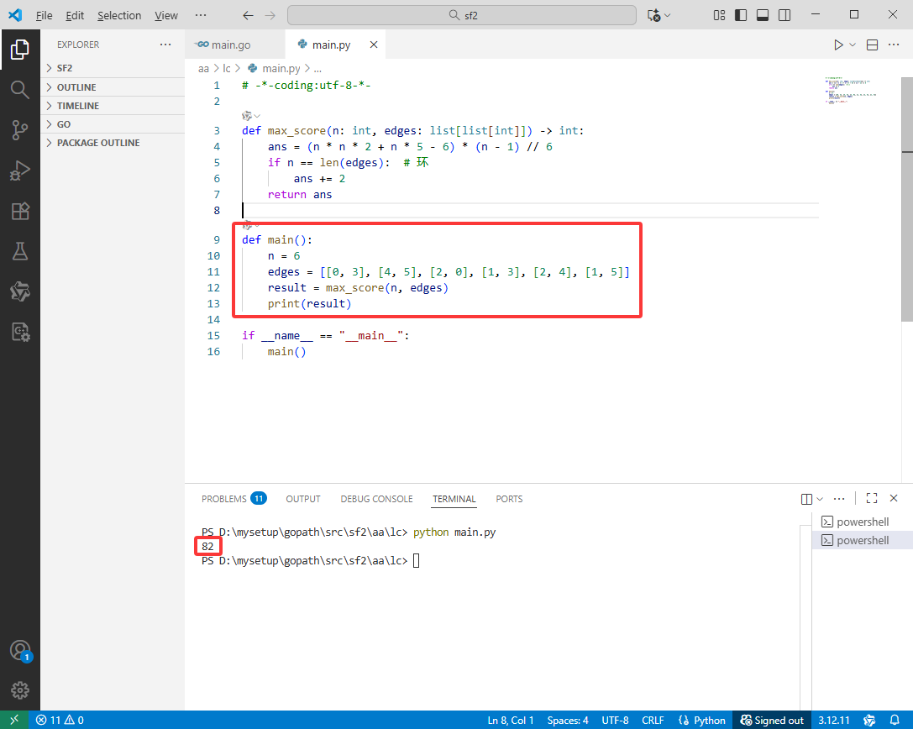Go forward with the navigation arrow
Screen dimensions: 913x729
270,15
